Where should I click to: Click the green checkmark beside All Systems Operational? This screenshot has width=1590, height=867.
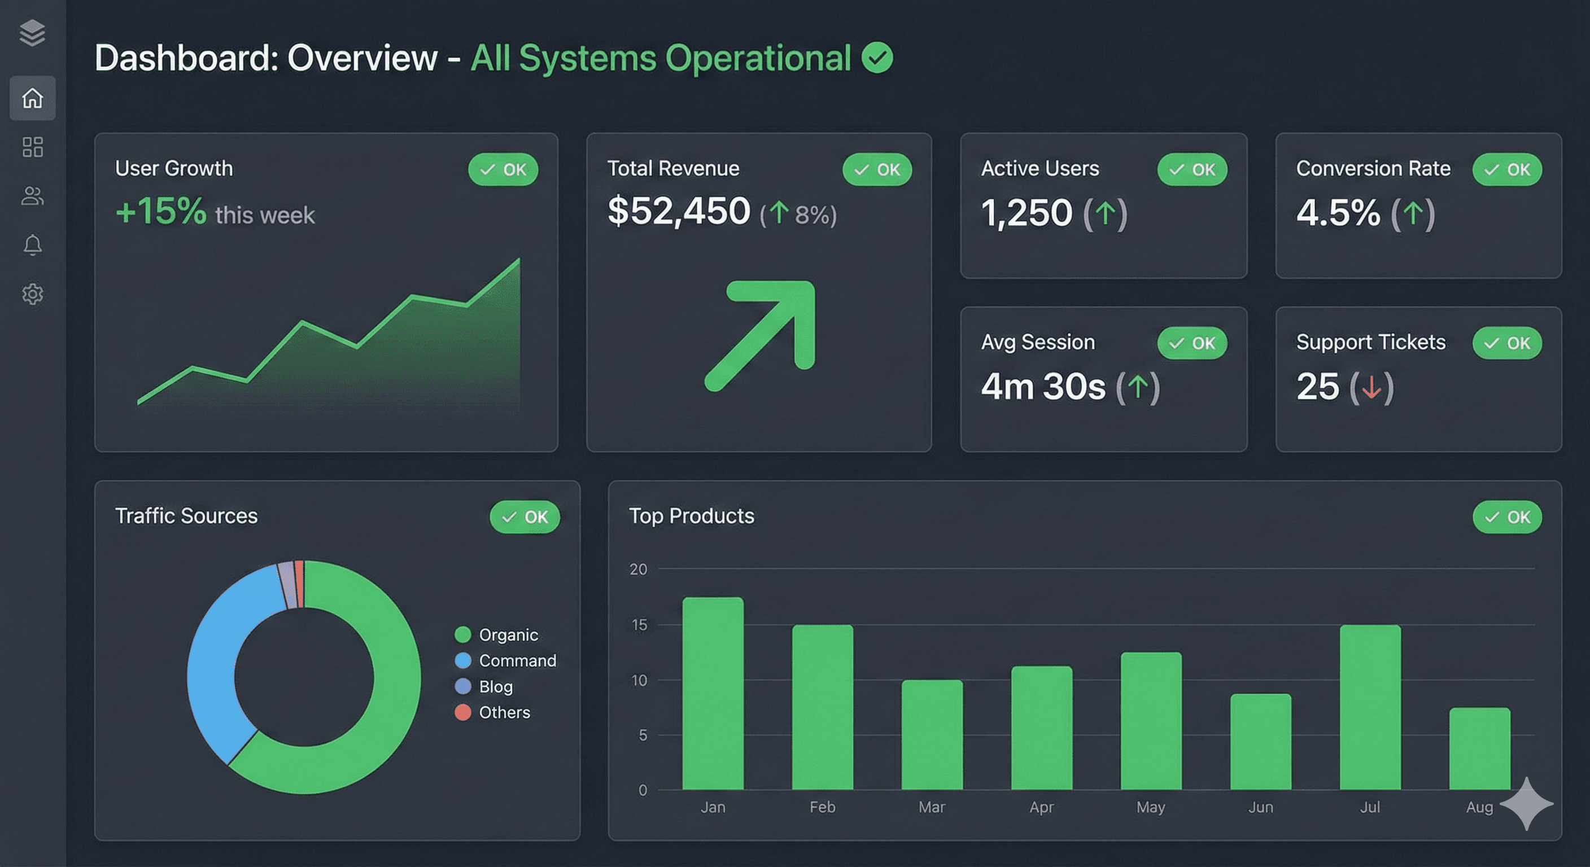pos(877,58)
